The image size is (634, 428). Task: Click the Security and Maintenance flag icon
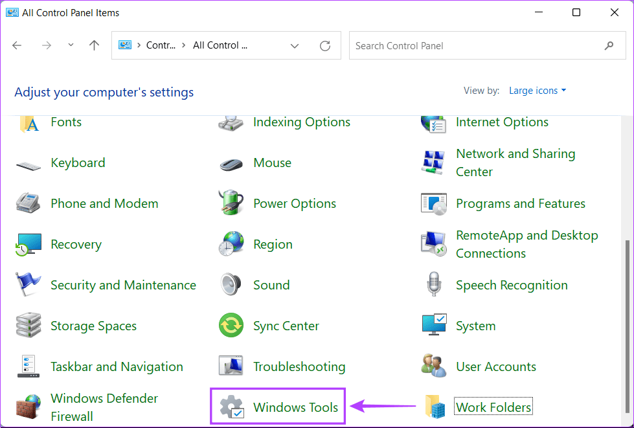pos(28,285)
